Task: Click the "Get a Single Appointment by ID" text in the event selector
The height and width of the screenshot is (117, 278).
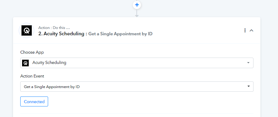Action: point(52,87)
